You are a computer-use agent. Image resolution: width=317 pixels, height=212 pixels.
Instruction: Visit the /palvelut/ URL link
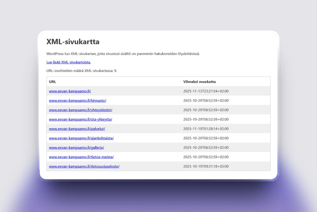pyautogui.click(x=77, y=129)
